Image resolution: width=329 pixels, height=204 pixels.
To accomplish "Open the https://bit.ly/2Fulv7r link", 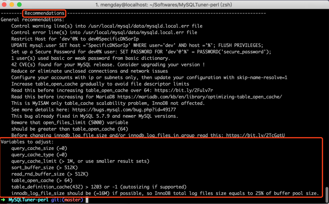I will [x=184, y=90].
